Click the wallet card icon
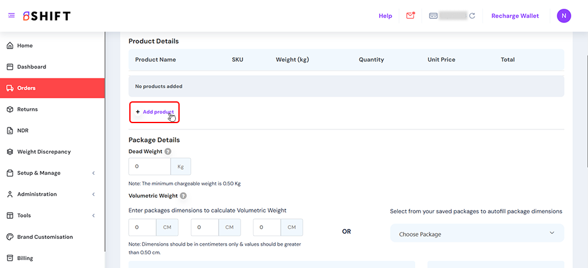Screen dimensions: 588x268 tap(433, 16)
